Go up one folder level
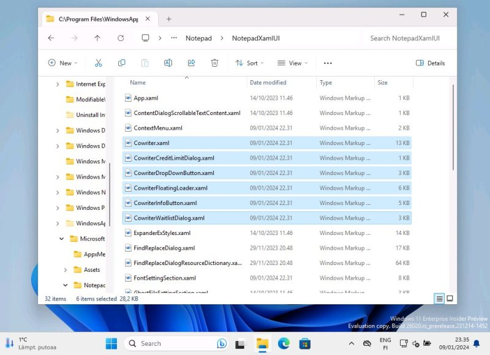Screen dimensions: 490x355 (97, 38)
